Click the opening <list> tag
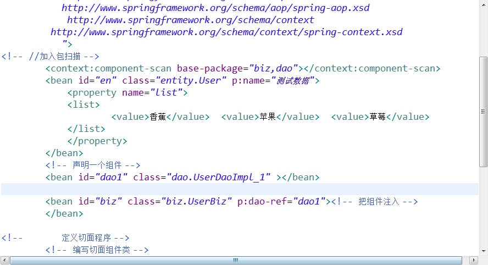488x265 pixels. click(x=84, y=104)
